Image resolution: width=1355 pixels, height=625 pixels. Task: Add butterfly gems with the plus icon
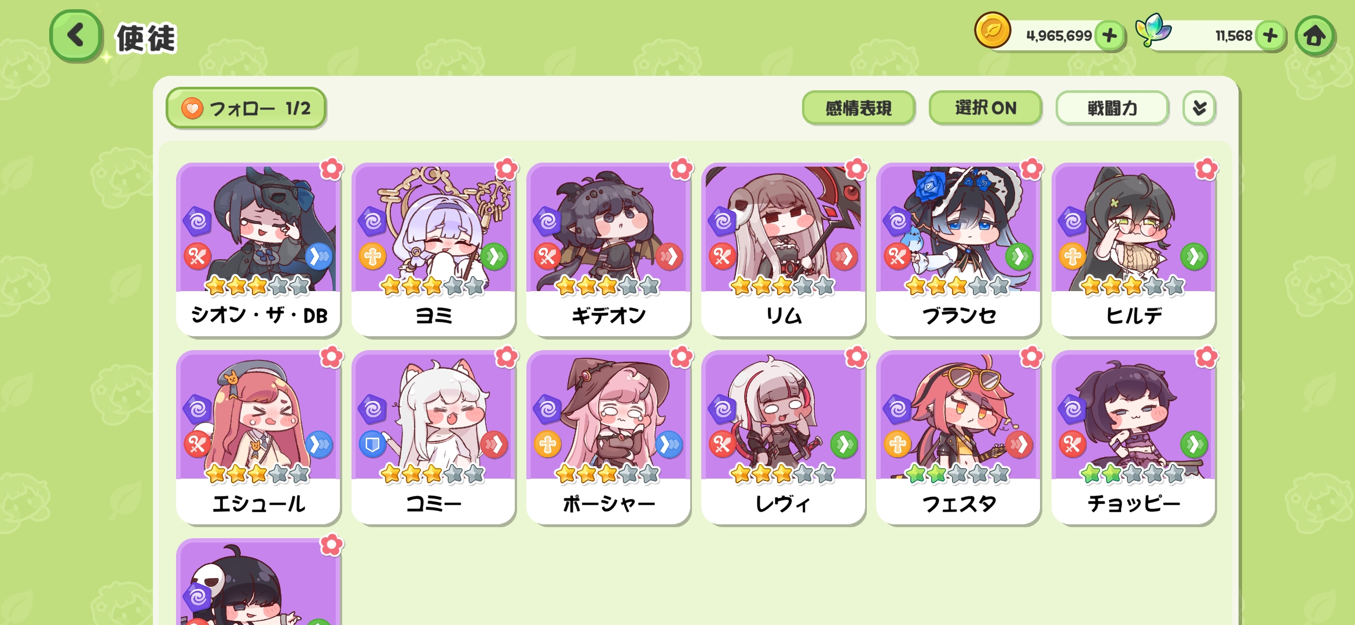pos(1270,36)
